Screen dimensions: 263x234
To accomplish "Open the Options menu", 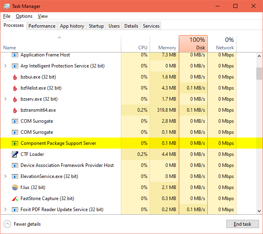I will [24, 16].
